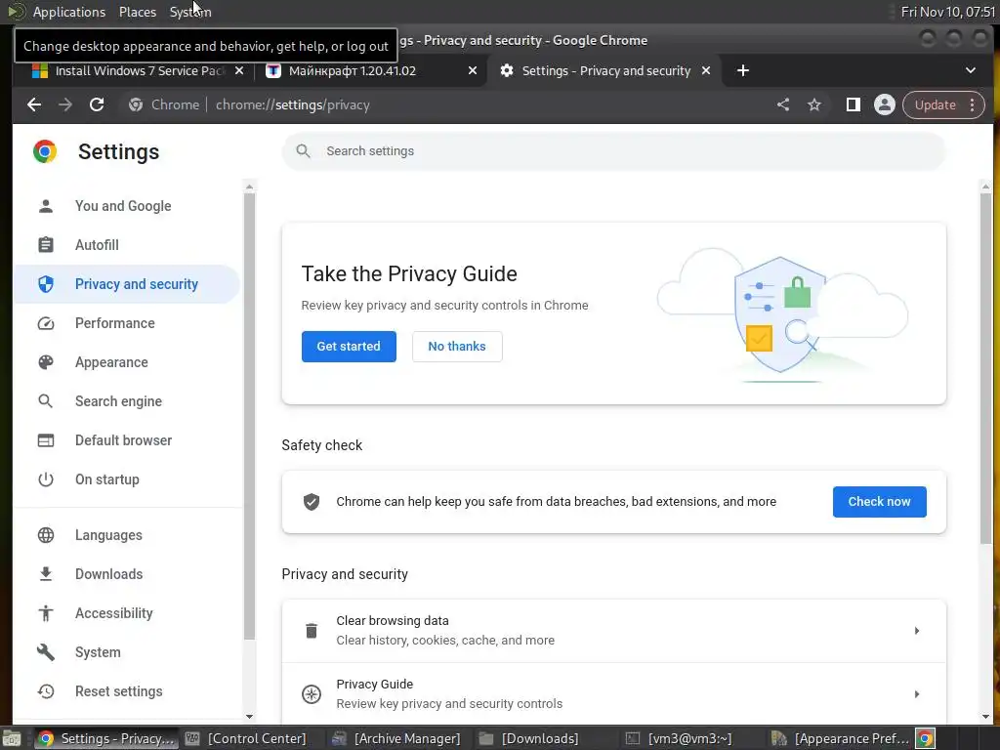Click the Get started button

pyautogui.click(x=349, y=347)
